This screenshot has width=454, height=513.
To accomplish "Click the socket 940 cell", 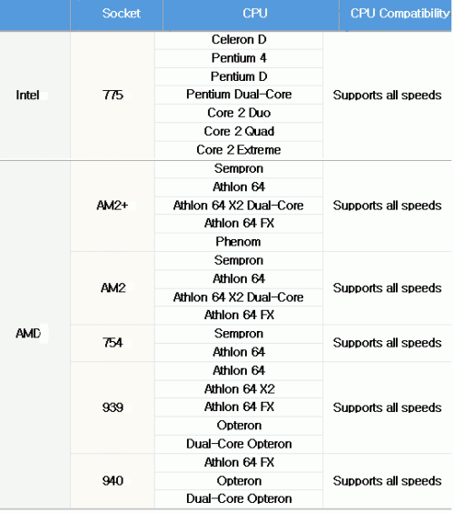I will coord(113,481).
